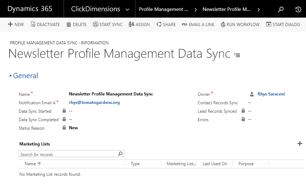Click lock icon next to Status Reason
Viewport: 306px width, 193px height.
pyautogui.click(x=64, y=127)
